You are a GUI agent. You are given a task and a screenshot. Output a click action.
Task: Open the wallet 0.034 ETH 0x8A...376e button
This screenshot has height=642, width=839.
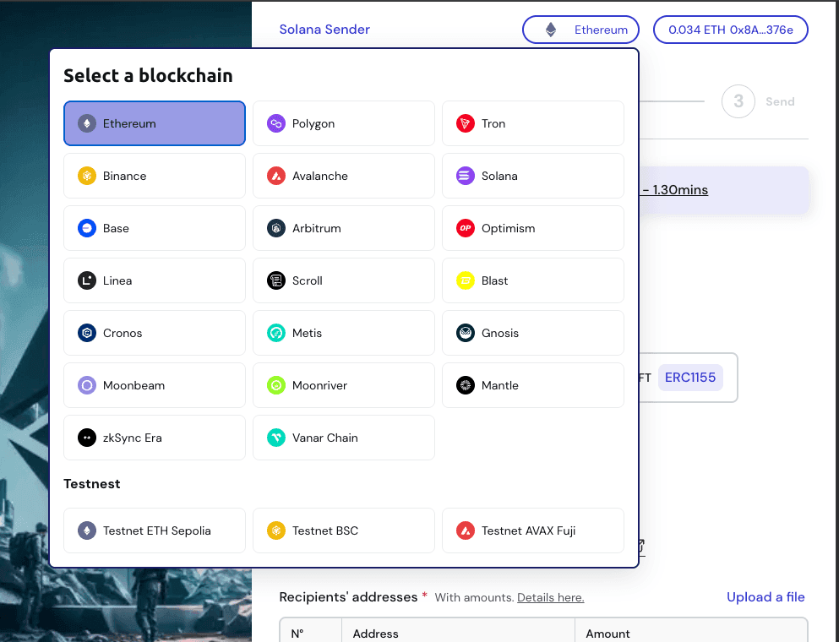pos(730,30)
